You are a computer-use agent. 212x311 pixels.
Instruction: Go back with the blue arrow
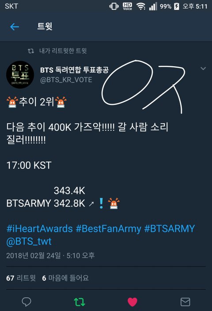point(15,27)
